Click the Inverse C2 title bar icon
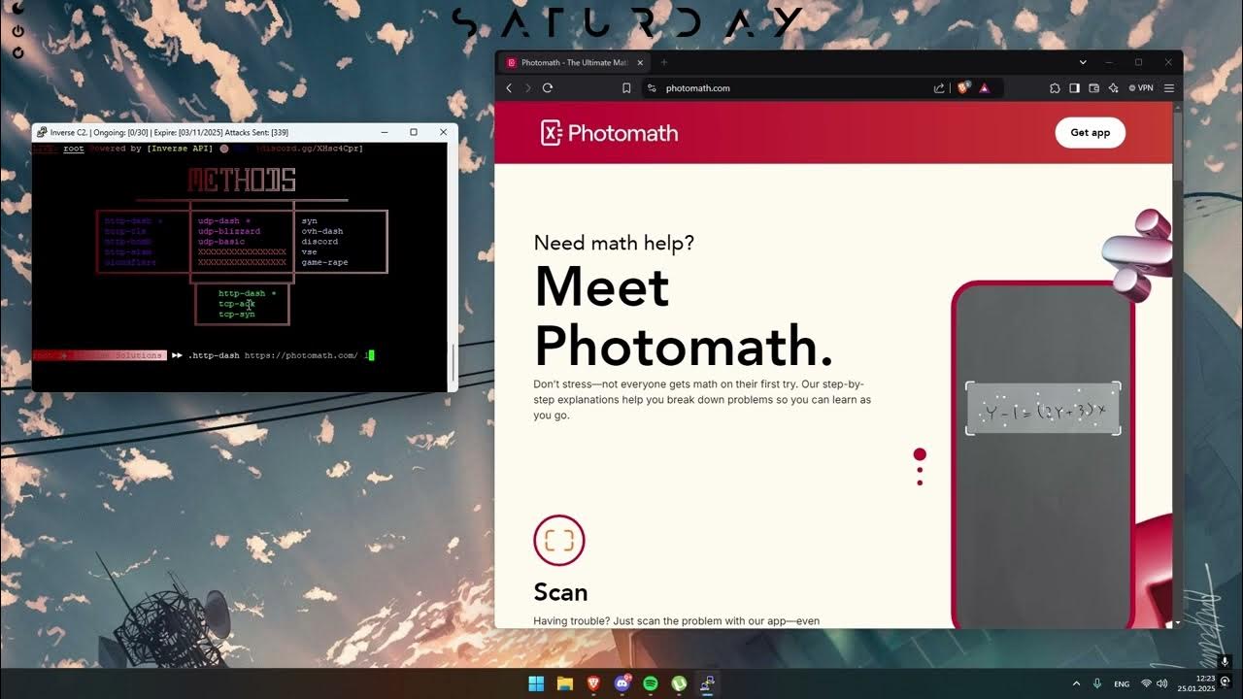 (42, 132)
